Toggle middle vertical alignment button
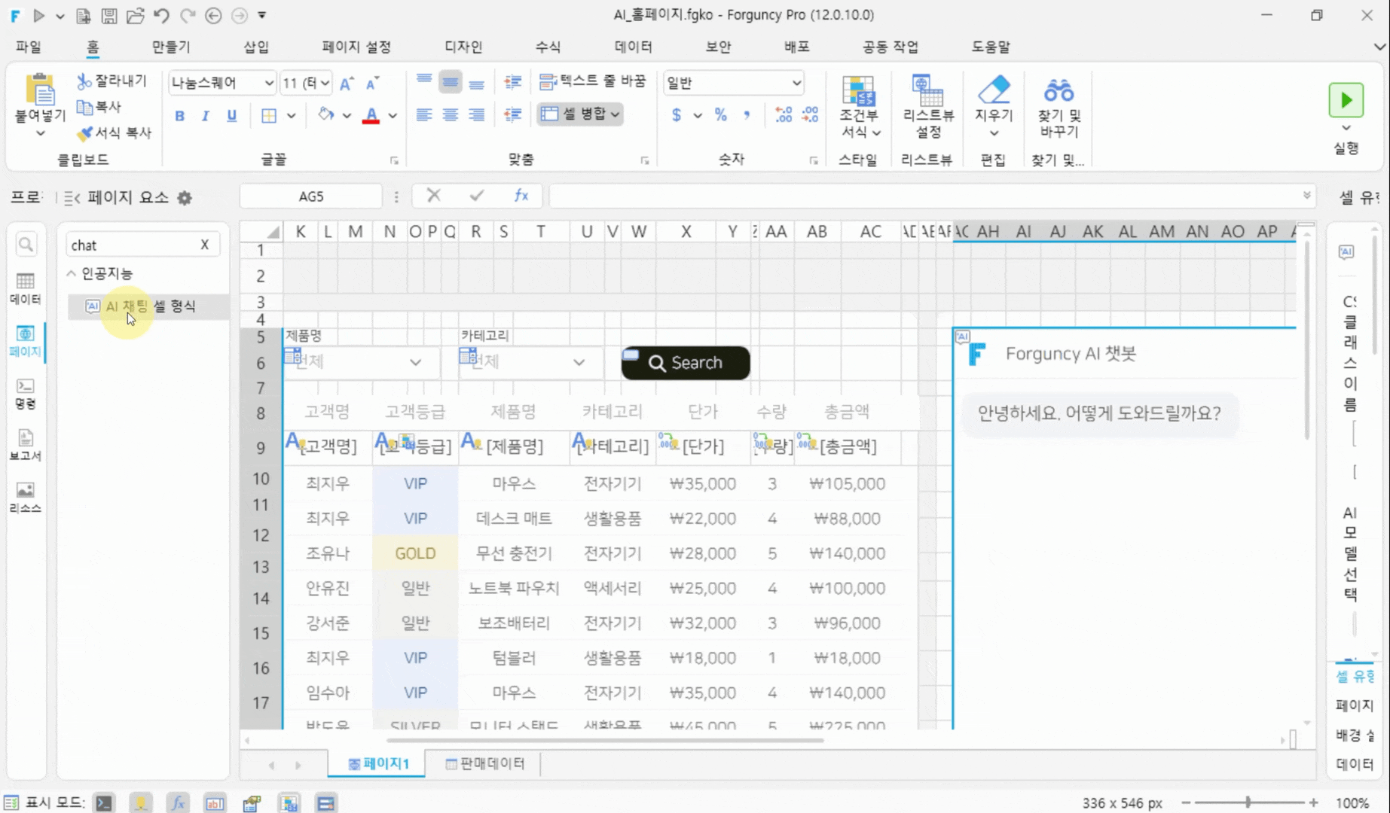This screenshot has height=813, width=1390. click(451, 82)
